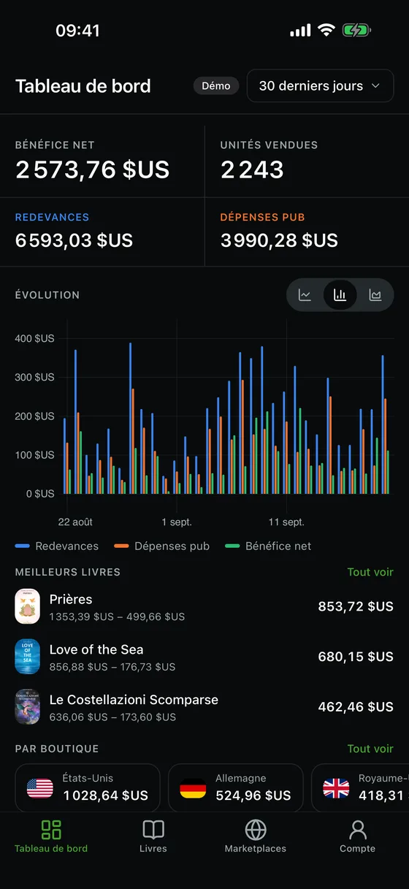Viewport: 409px width, 889px height.
Task: Open the Love of the Sea entry
Action: coord(204,657)
